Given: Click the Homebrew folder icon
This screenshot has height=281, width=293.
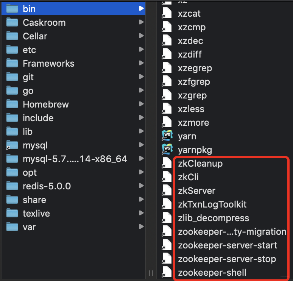Looking at the screenshot, I should click(x=12, y=104).
